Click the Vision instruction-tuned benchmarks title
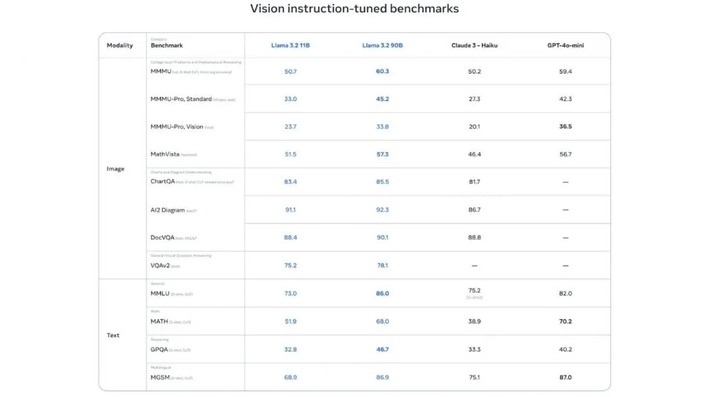The height and width of the screenshot is (397, 707). (x=354, y=8)
